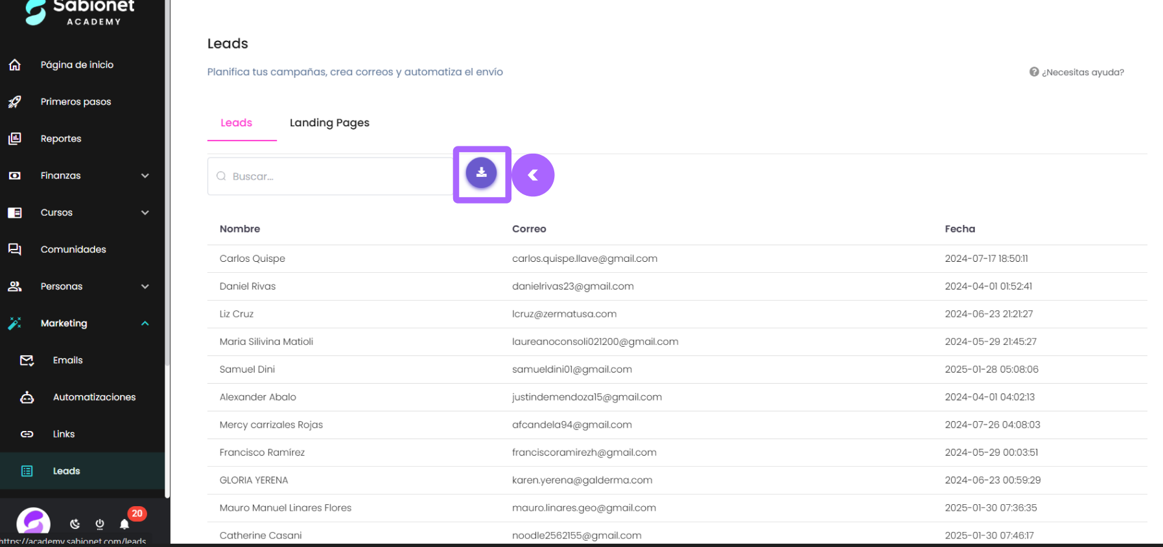Click Mercy carrizales Rojas name cell
Screen dimensions: 1163x547
click(x=271, y=425)
